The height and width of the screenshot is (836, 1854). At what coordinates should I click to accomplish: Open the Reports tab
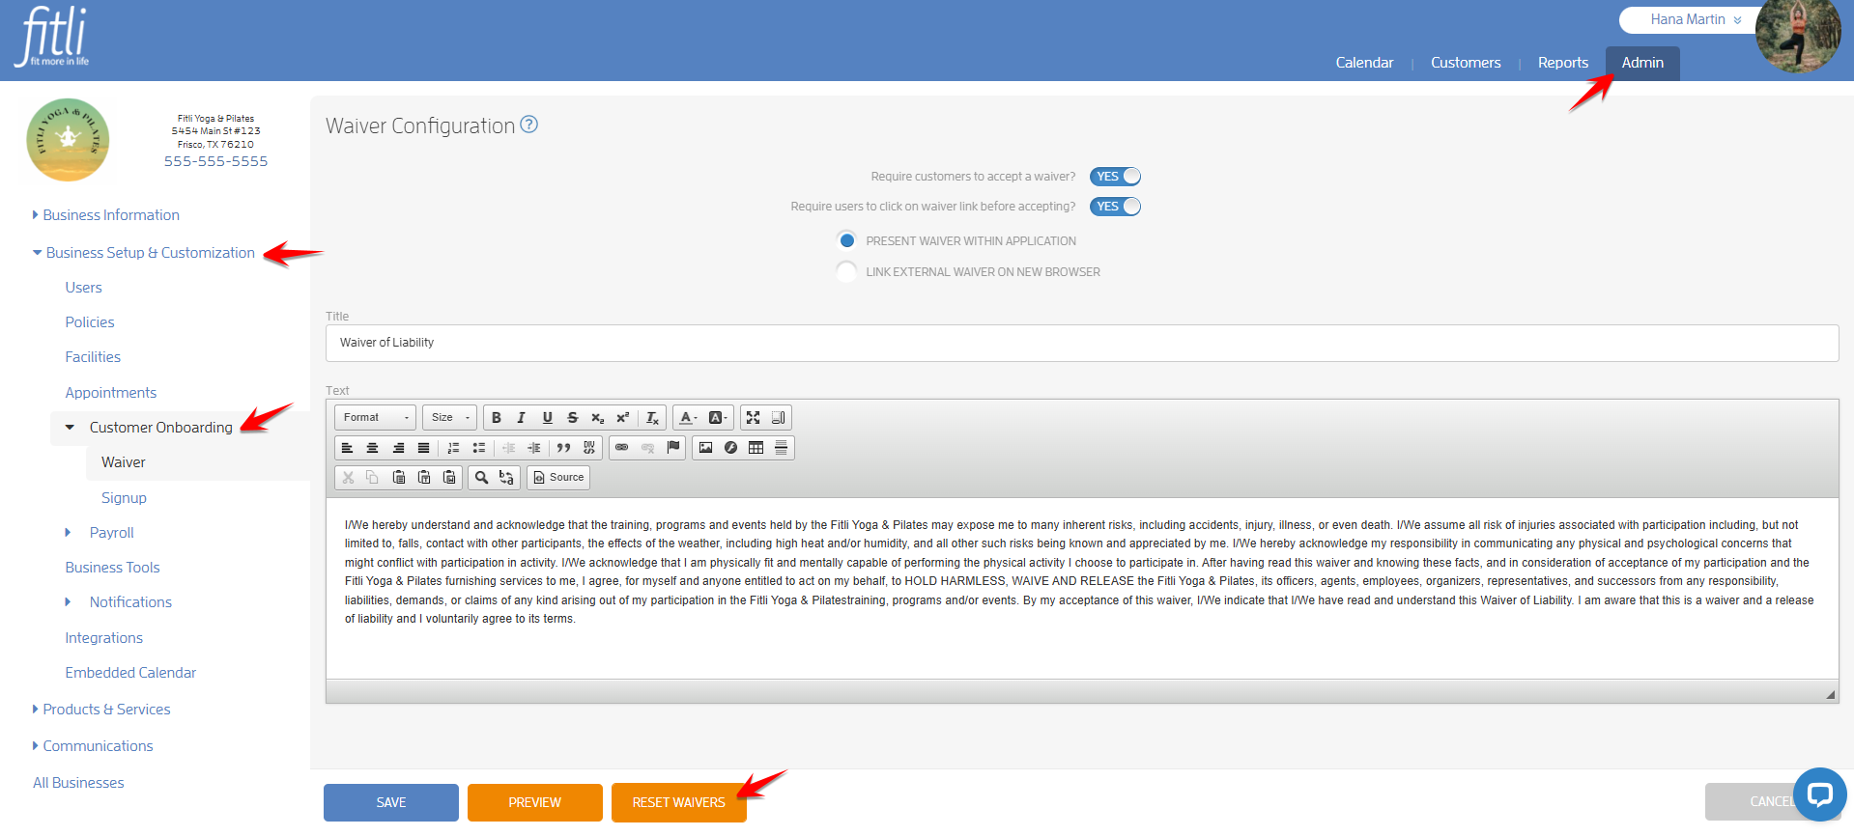click(1562, 63)
